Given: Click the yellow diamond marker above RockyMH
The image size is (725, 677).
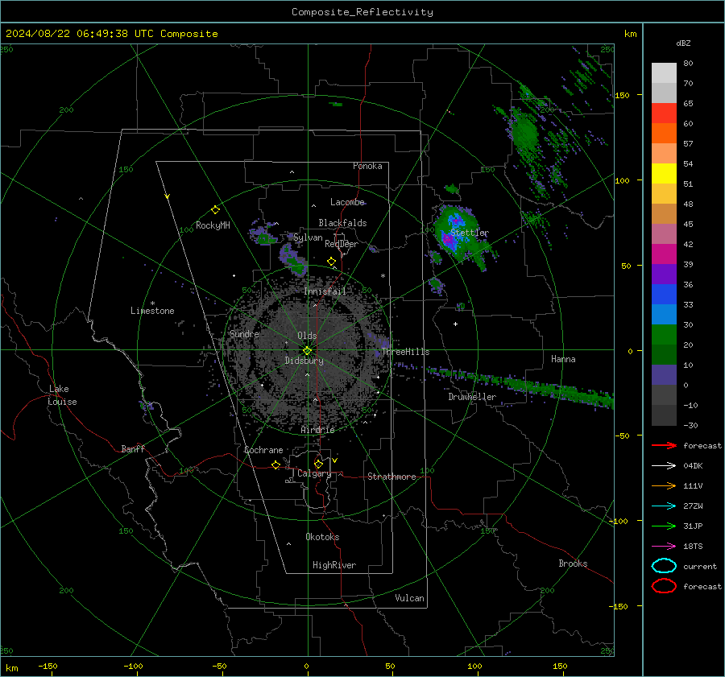Looking at the screenshot, I should point(215,210).
